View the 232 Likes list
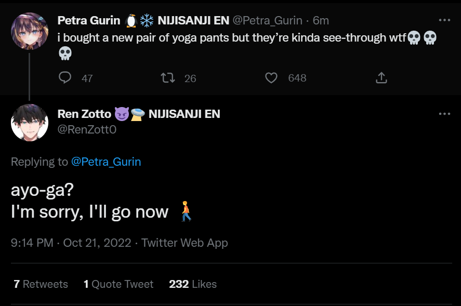The height and width of the screenshot is (306, 461). [x=193, y=284]
